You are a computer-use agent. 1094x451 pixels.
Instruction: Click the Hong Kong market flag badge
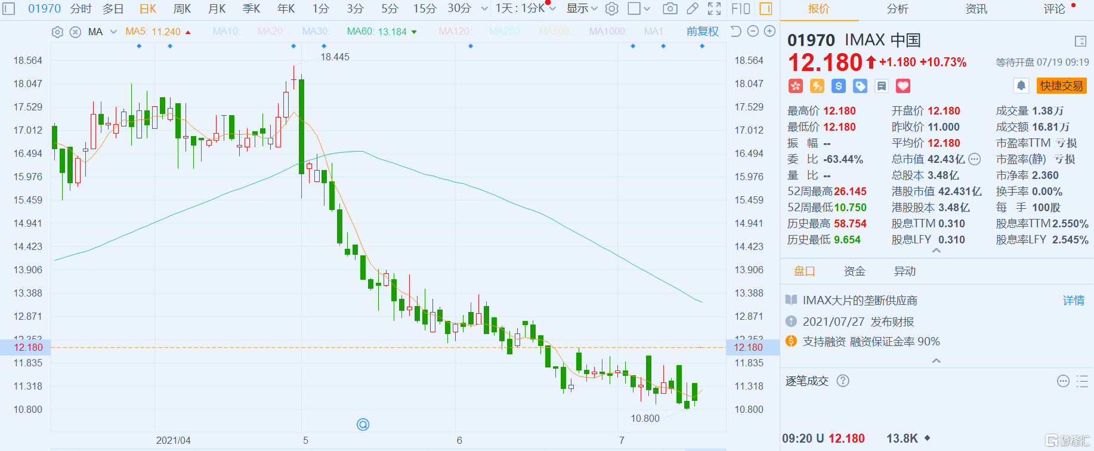click(796, 86)
